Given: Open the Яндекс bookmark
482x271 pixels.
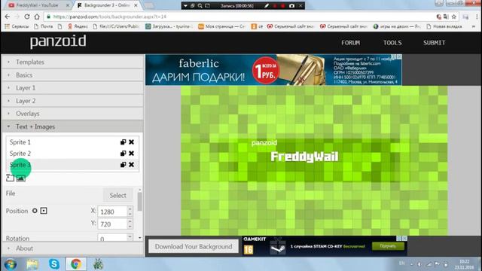Looking at the screenshot, I should [x=78, y=26].
